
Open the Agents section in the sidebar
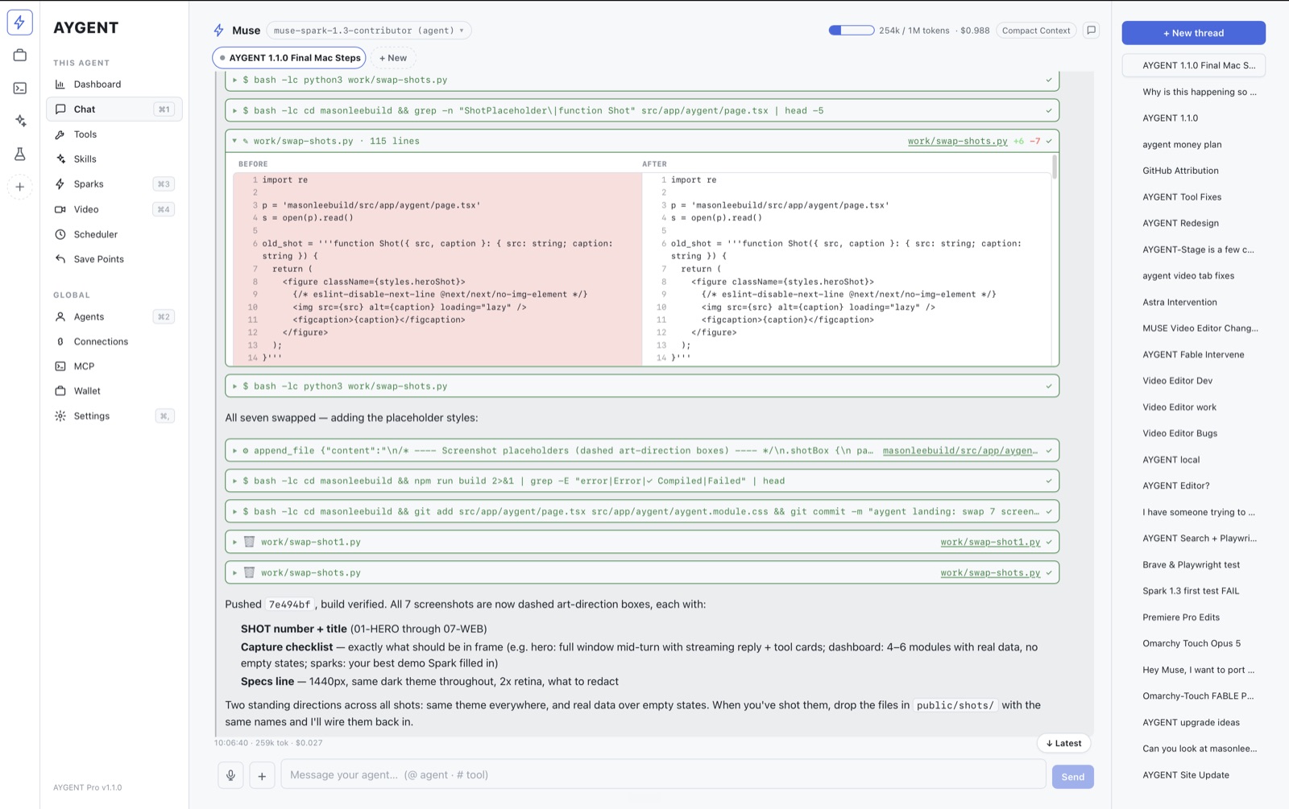click(x=114, y=317)
